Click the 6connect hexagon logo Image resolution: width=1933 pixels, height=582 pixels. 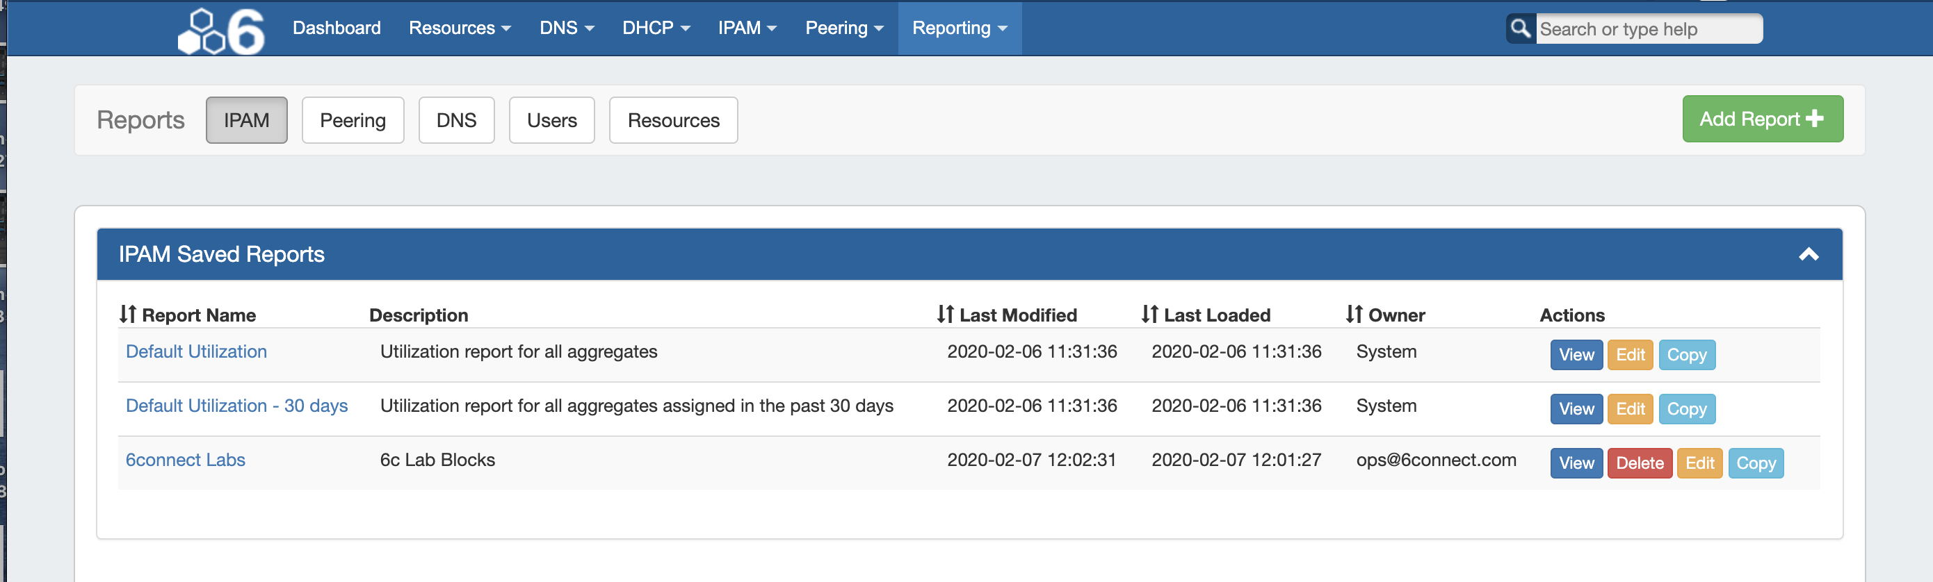(x=220, y=31)
